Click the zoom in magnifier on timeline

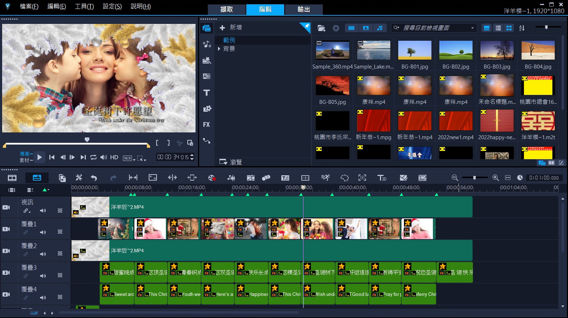tap(495, 178)
